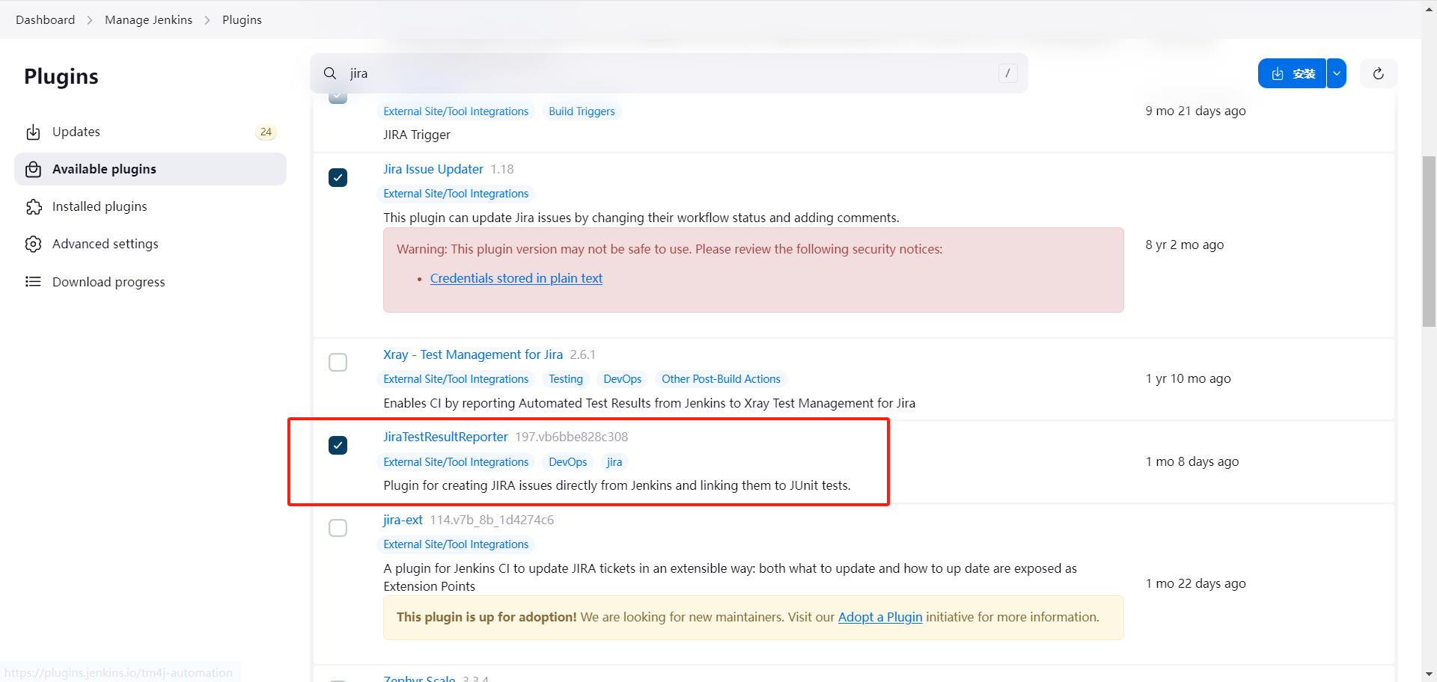Click the jira tag label
Screen dimensions: 1437x682
(x=614, y=462)
